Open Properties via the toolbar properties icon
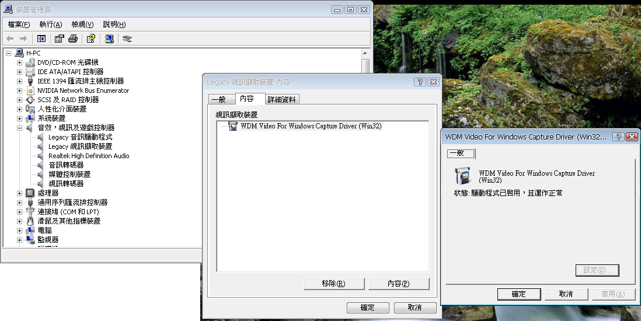 [x=60, y=39]
